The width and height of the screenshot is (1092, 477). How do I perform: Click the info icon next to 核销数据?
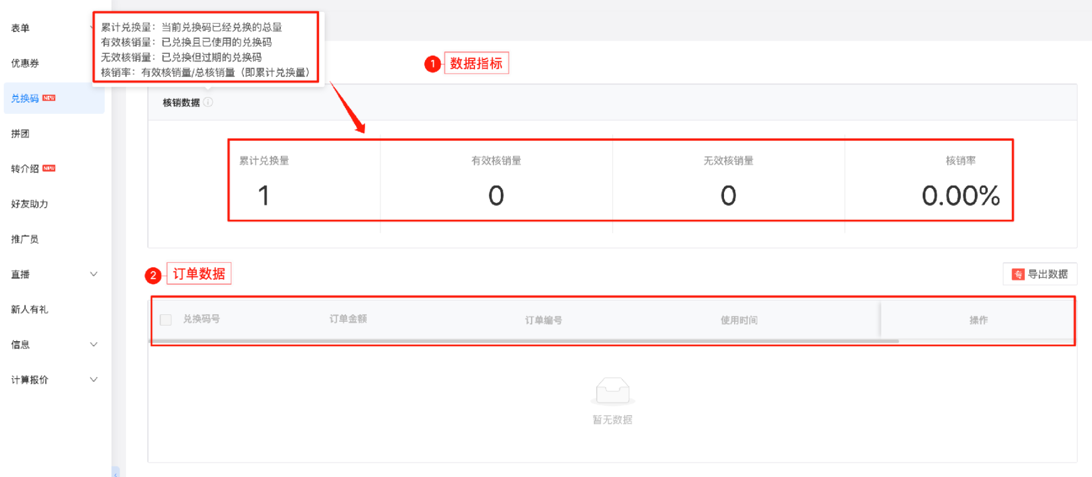pyautogui.click(x=208, y=102)
